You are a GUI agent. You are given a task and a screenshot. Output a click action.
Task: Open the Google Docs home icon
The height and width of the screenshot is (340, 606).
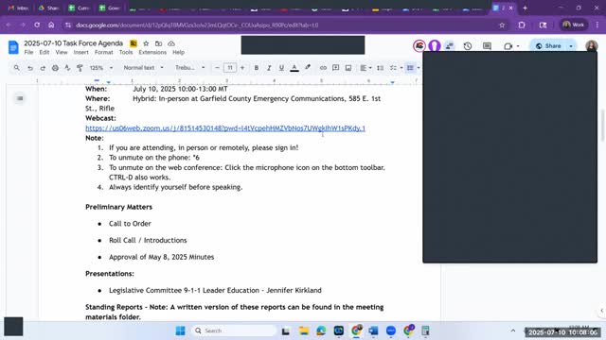click(x=13, y=47)
